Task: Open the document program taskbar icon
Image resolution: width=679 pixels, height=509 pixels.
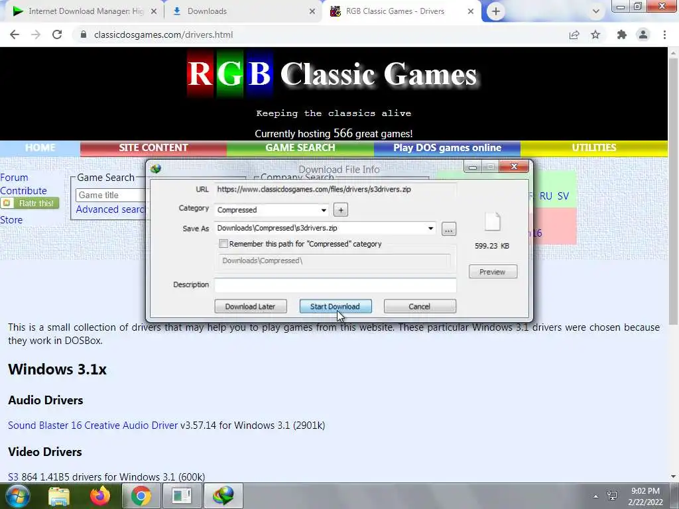Action: tap(182, 496)
